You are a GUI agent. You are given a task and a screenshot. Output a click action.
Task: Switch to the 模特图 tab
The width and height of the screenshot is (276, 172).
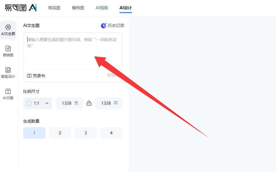(78, 8)
